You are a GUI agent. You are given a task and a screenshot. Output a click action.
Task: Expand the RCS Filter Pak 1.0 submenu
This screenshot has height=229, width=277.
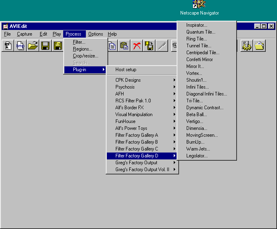click(x=142, y=101)
